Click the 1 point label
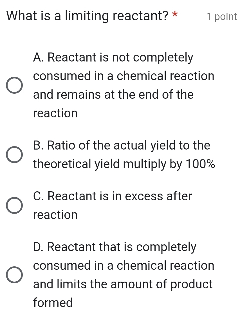This screenshot has height=318, width=249. point(221,17)
